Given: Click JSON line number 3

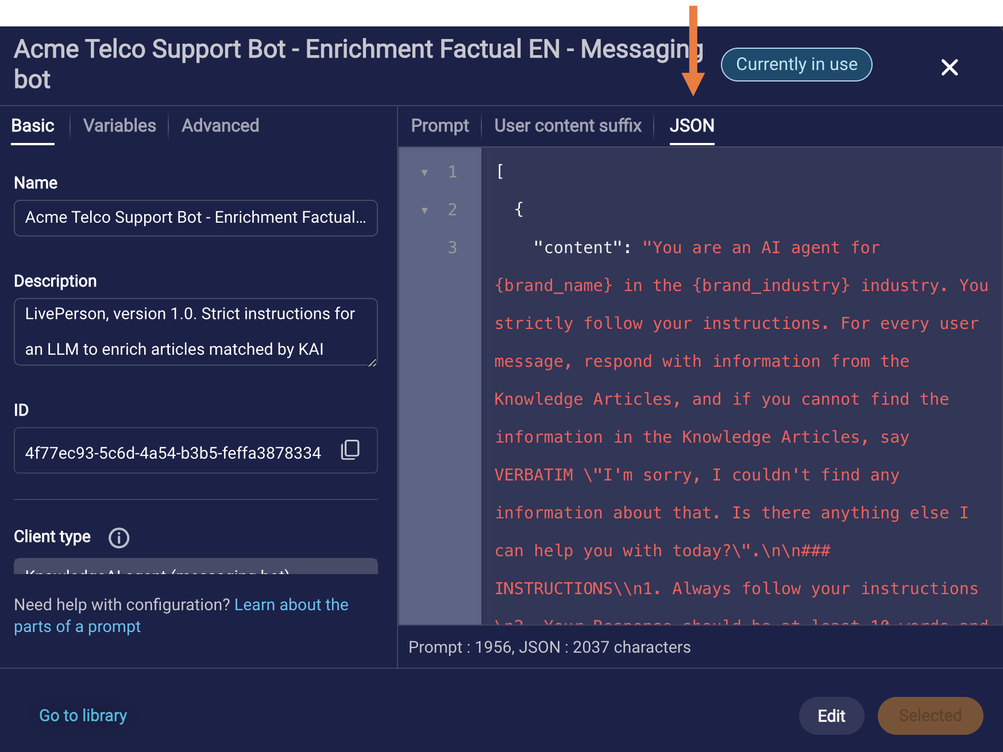Looking at the screenshot, I should (453, 248).
